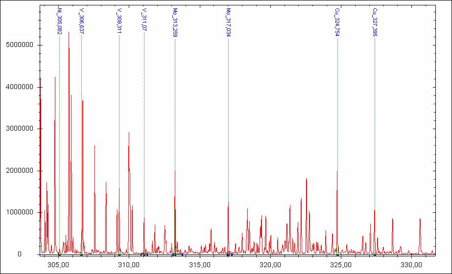Click the 310,00 x-axis tick label
Screen dimensions: 452x274
click(129, 265)
